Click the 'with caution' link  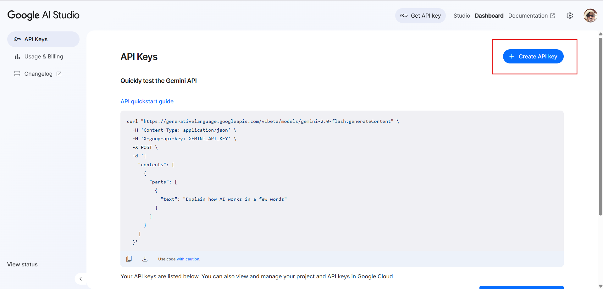point(189,259)
